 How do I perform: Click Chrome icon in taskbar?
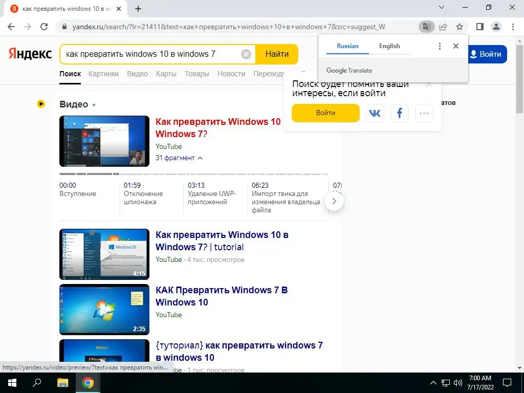tap(88, 383)
